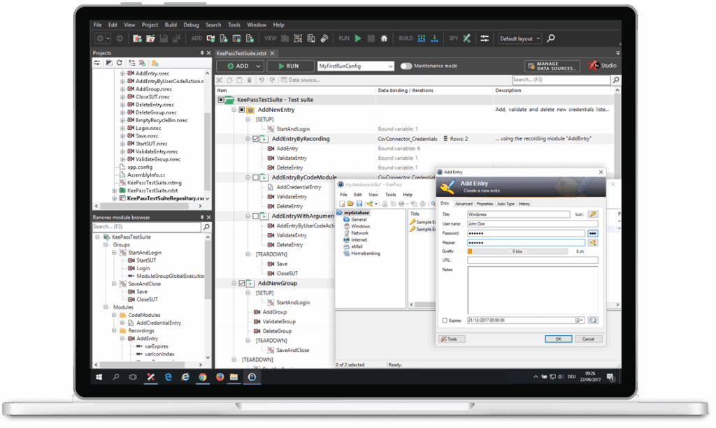Screen dimensions: 716x428
Task: Click the Chrome icon on the taskbar
Action: tap(202, 378)
